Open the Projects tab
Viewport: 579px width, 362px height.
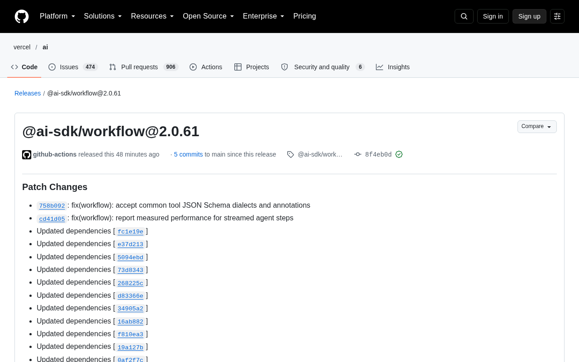pyautogui.click(x=252, y=67)
